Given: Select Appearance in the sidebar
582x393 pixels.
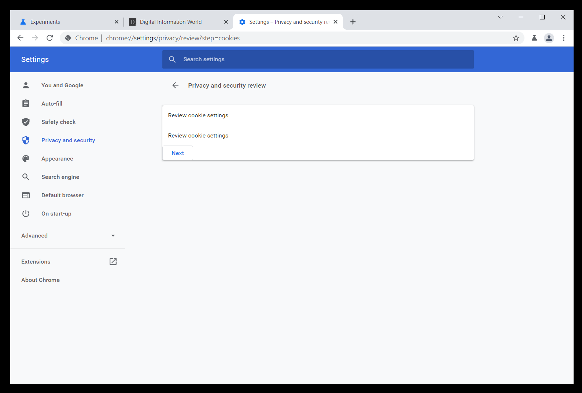Looking at the screenshot, I should point(57,159).
